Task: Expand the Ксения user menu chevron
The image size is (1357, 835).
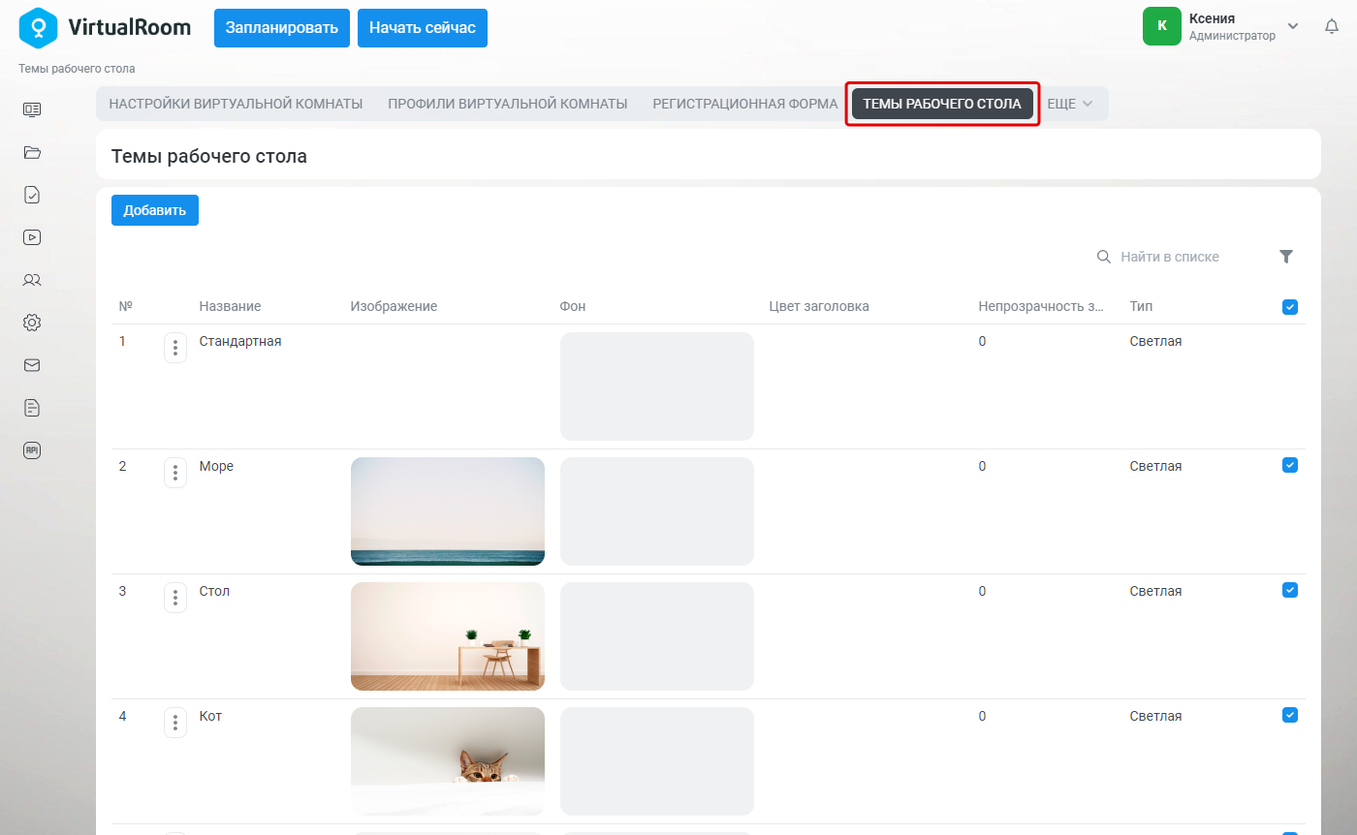Action: 1293,26
